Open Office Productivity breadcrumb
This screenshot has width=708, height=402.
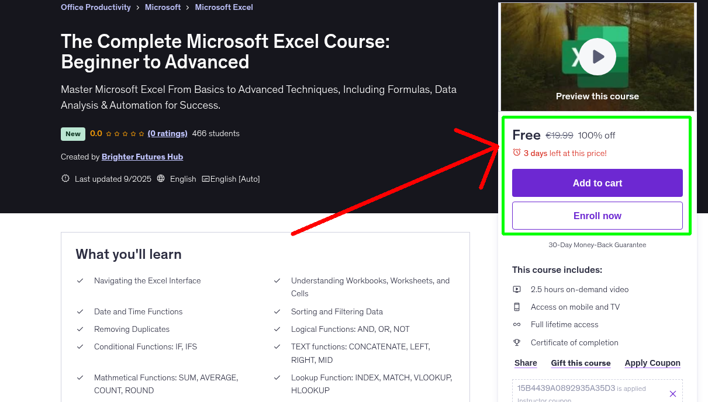coord(96,8)
